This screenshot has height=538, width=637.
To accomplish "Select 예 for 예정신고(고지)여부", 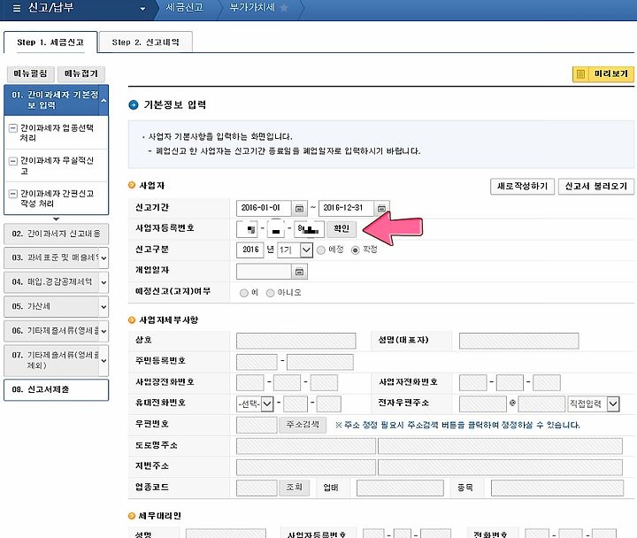I will (244, 293).
